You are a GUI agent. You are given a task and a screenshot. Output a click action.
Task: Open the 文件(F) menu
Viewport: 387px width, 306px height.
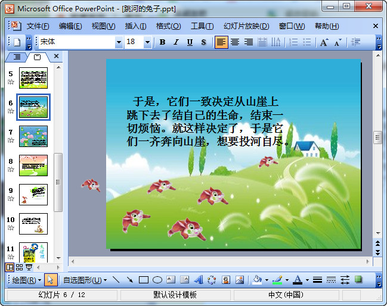38,26
